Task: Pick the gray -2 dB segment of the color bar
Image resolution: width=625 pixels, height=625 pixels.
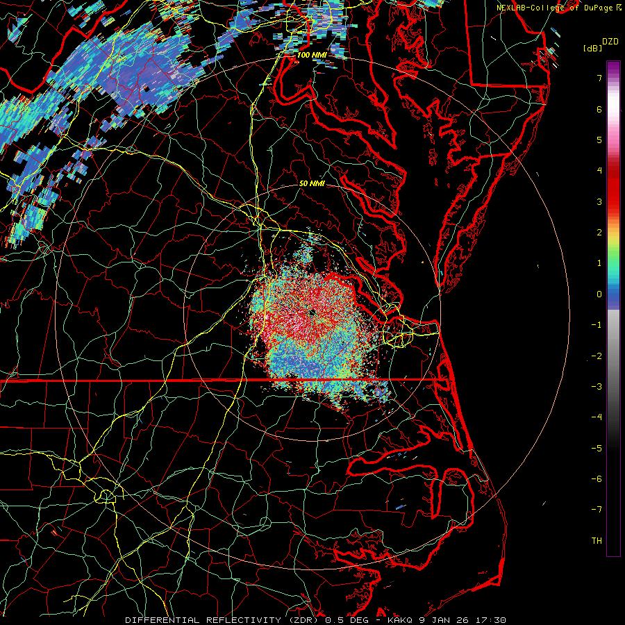Action: click(613, 356)
